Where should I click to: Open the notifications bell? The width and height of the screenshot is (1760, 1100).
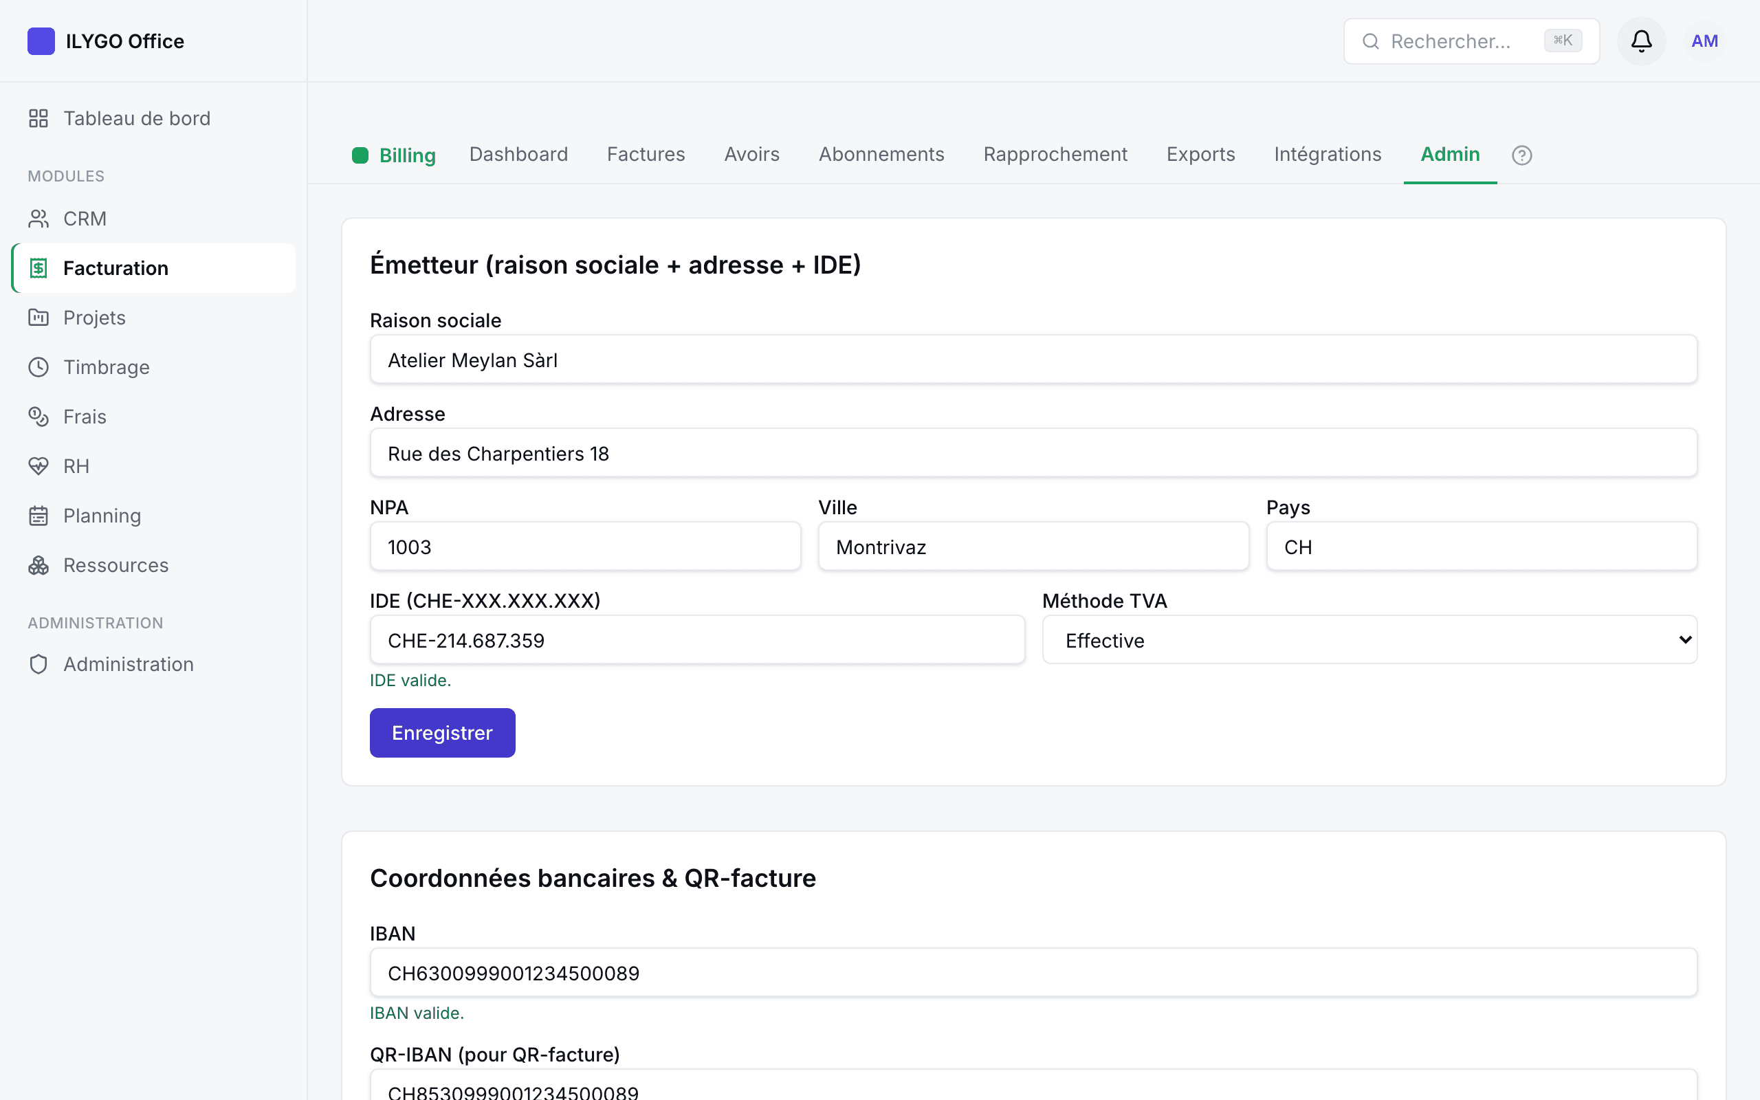point(1641,41)
